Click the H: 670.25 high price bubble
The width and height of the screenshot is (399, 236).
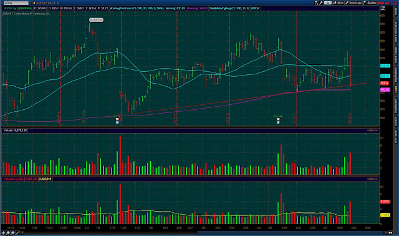pos(96,20)
